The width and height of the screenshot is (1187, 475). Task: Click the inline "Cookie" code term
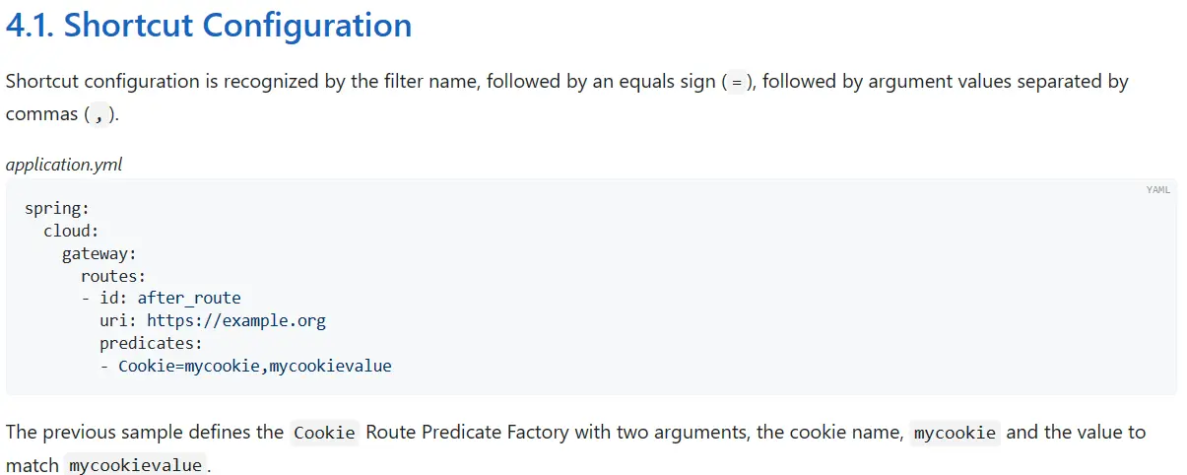[x=324, y=433]
